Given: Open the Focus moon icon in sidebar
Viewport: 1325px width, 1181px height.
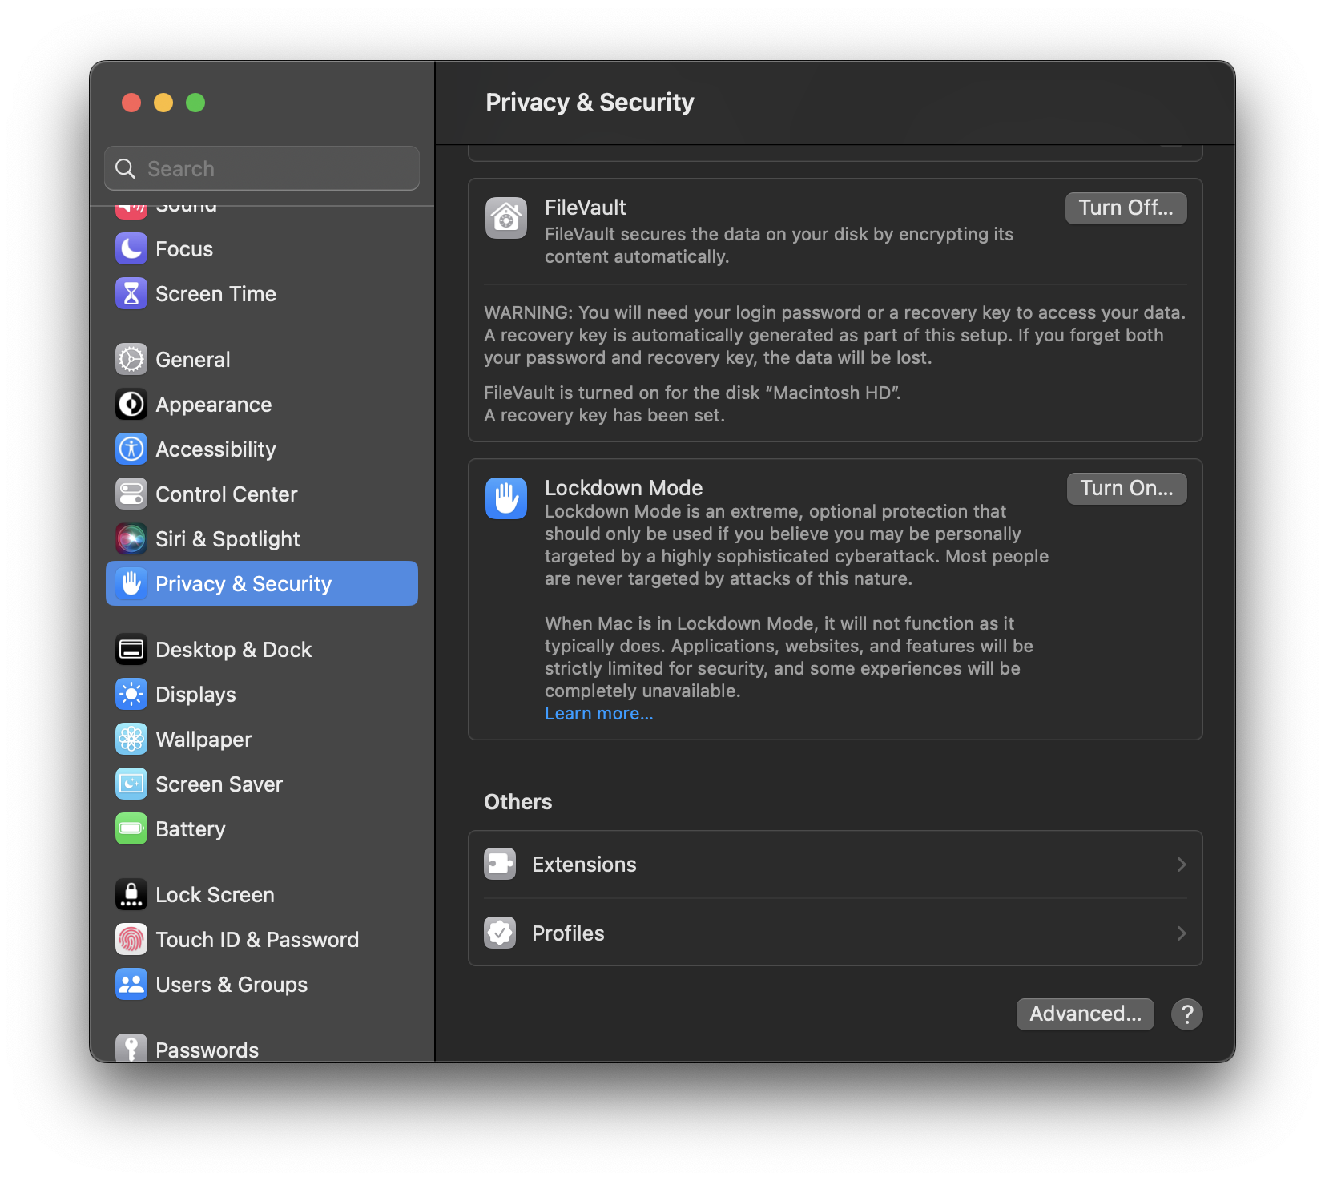Looking at the screenshot, I should 131,249.
